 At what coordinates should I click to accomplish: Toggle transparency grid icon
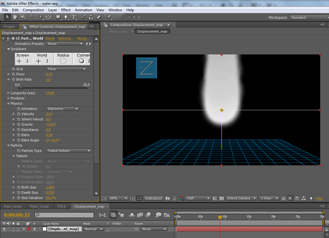(x=222, y=198)
